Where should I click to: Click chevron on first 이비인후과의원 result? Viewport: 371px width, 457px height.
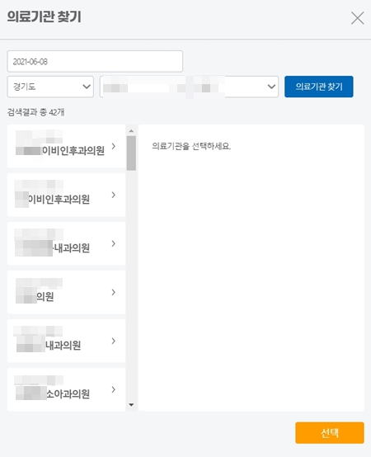pos(114,146)
